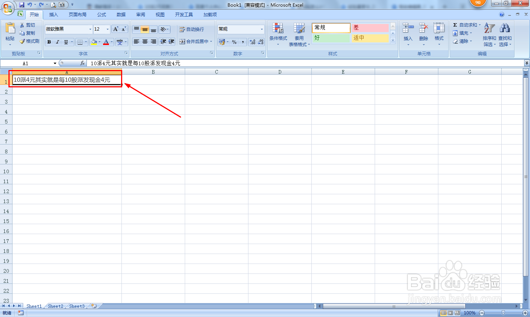Open the Clear (清除) dropdown

462,41
